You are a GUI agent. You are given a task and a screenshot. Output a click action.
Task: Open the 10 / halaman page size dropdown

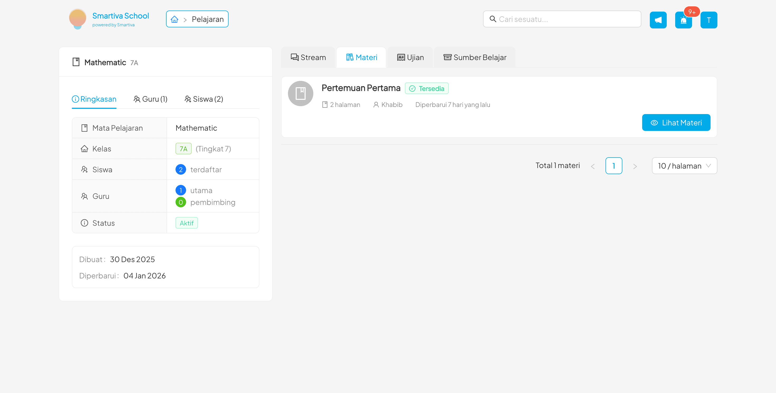tap(684, 166)
